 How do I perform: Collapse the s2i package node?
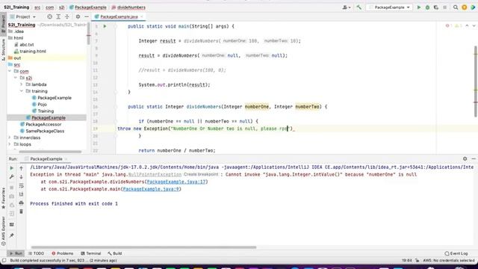pos(16,78)
